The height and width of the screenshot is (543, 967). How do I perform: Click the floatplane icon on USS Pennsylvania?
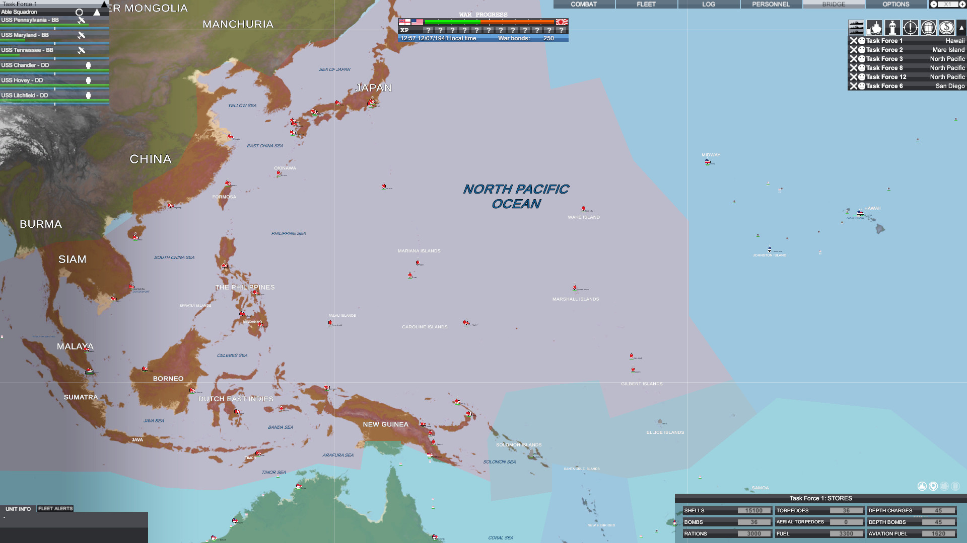(81, 21)
